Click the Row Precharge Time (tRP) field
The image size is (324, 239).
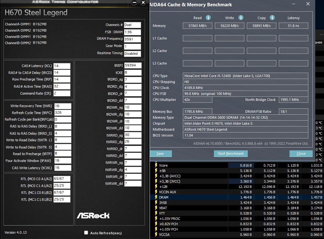pos(62,79)
